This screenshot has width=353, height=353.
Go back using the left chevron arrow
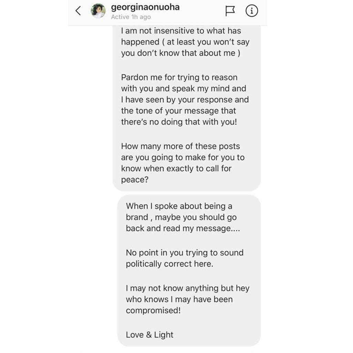78,11
